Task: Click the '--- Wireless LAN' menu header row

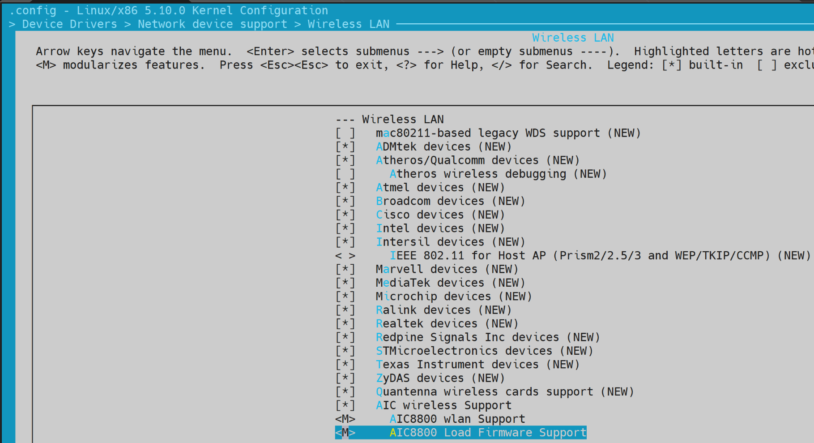Action: point(389,120)
